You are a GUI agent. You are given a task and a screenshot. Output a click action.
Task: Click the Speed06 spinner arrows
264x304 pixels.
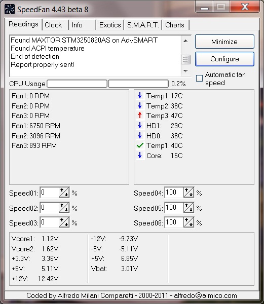tap(188, 222)
